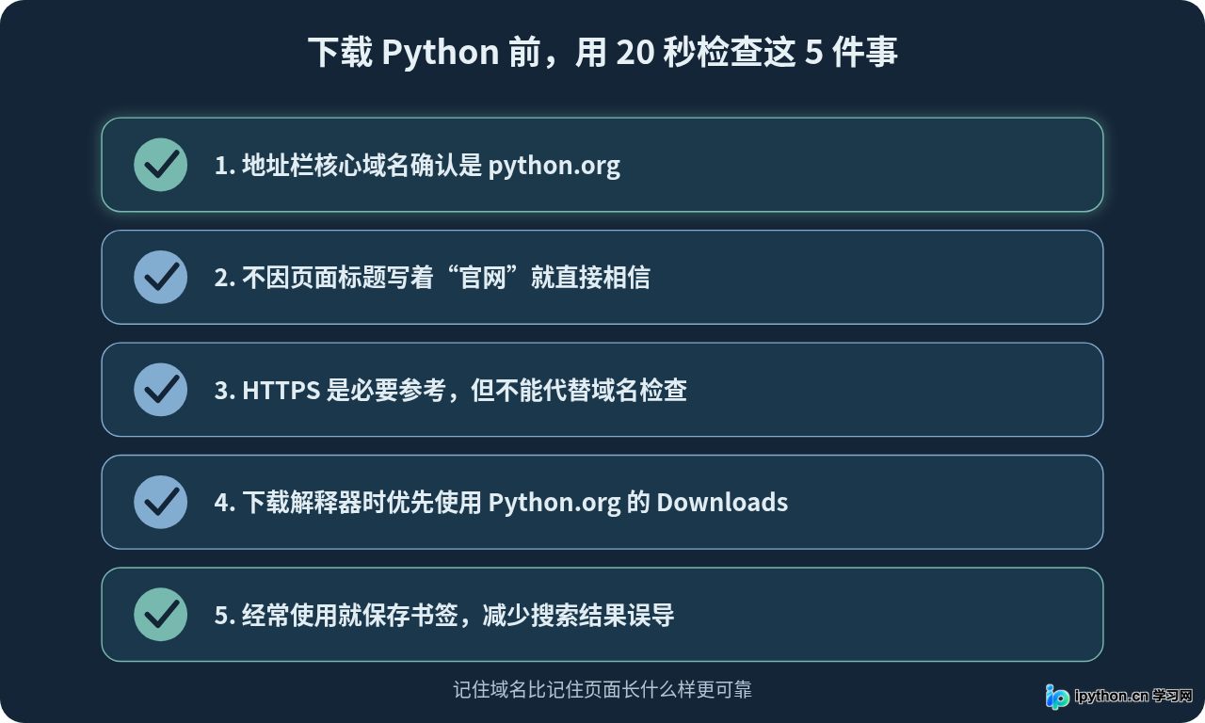Select the HTTPS 是必要参考 card
The image size is (1205, 723).
click(602, 390)
